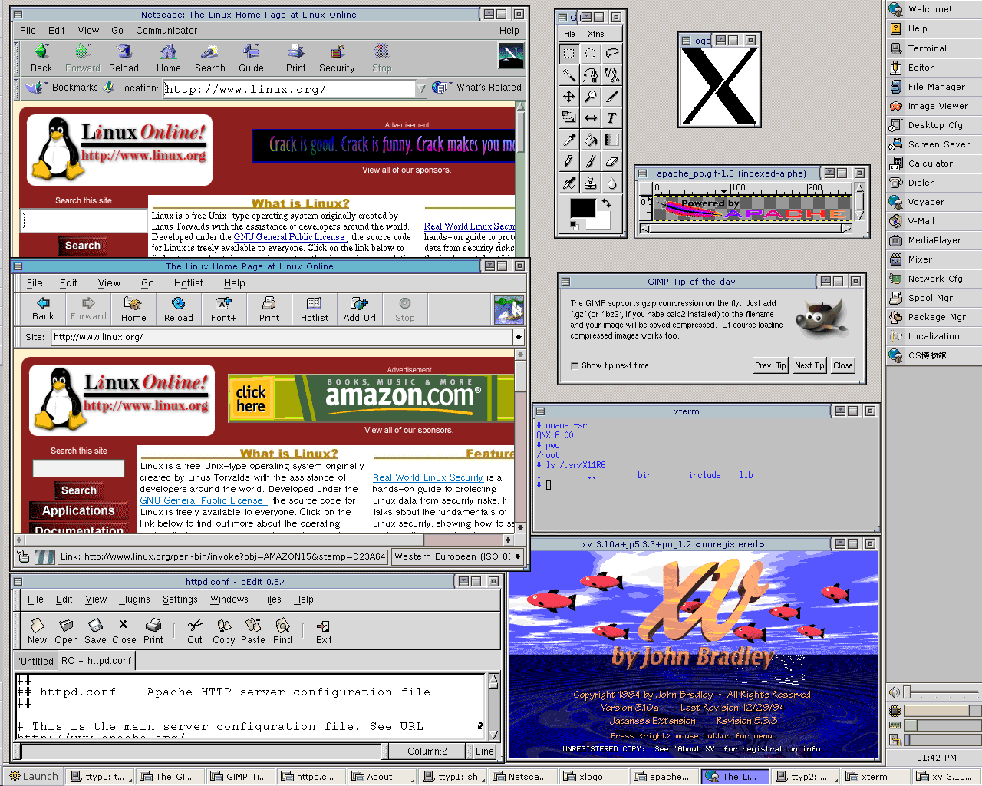Click Font+ icon in Voyager browser
Viewport: 982px width, 786px height.
click(223, 309)
